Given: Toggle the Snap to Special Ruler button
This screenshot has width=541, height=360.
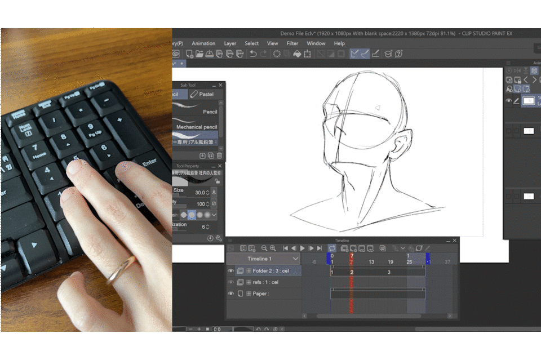Looking at the screenshot, I should pos(365,54).
